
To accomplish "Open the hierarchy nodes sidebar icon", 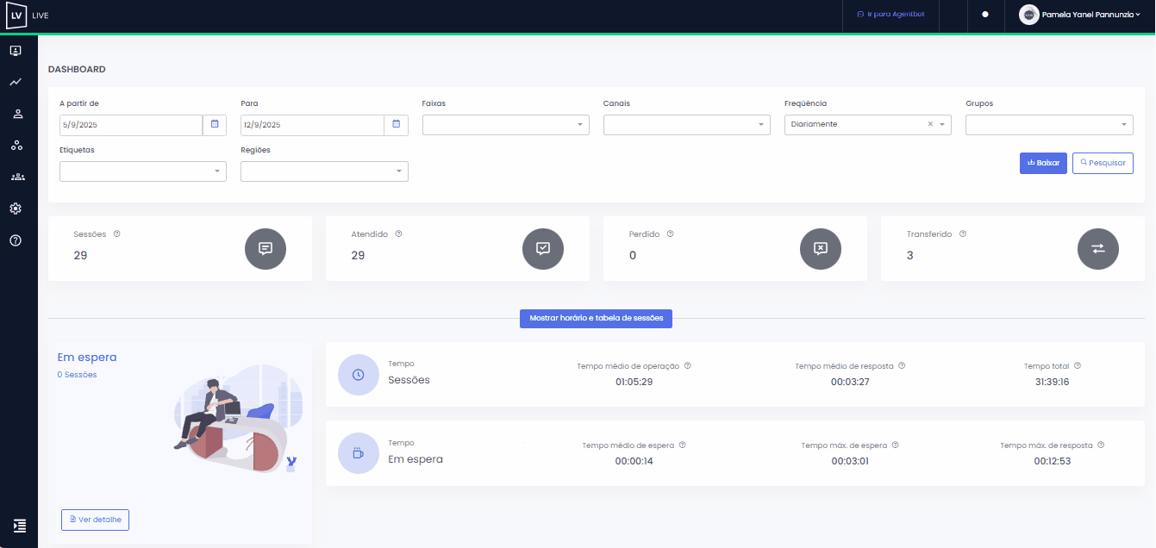I will 16,146.
